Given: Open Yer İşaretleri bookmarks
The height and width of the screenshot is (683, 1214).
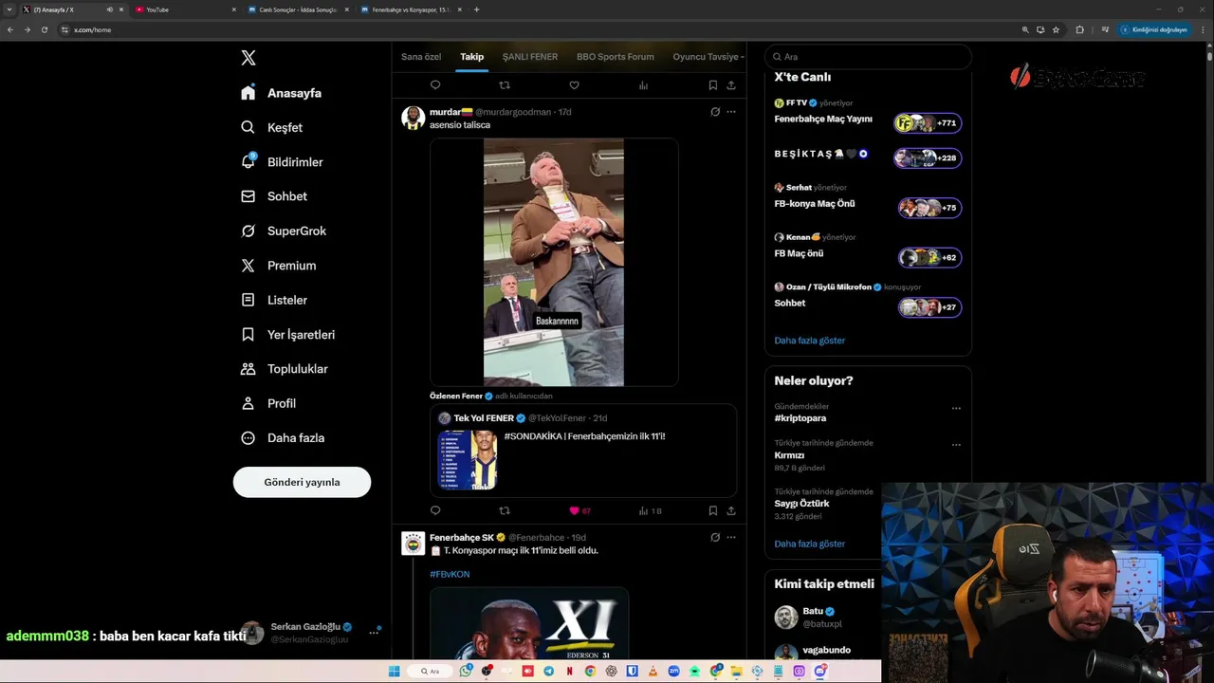Looking at the screenshot, I should coord(287,335).
